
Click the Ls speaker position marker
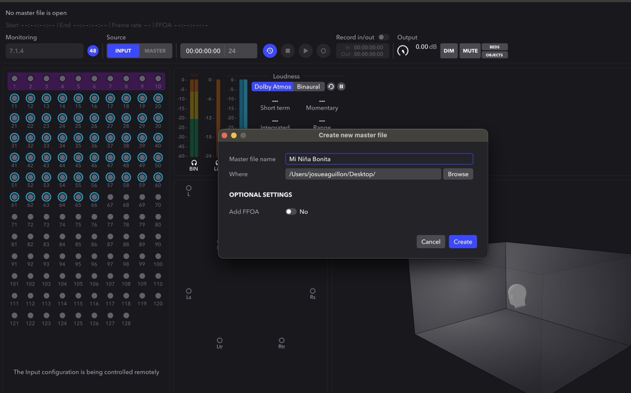189,291
